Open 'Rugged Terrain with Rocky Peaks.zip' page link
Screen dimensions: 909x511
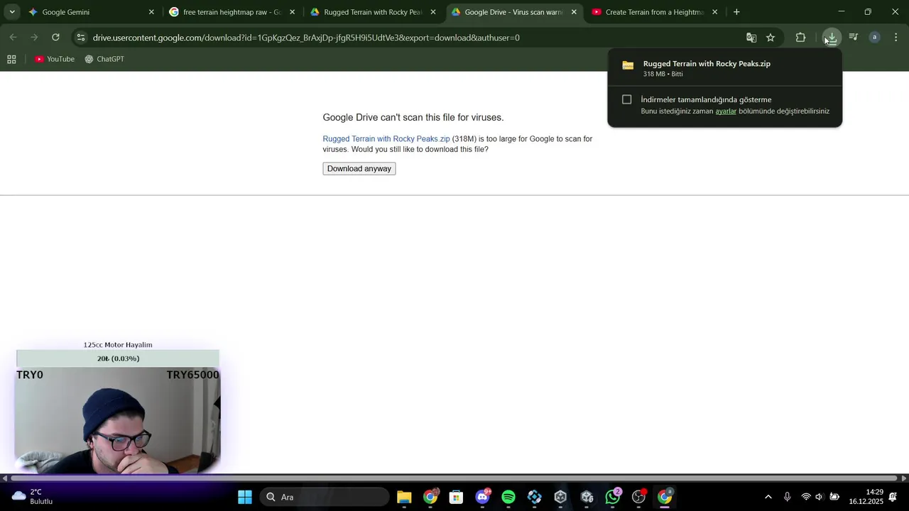tap(386, 139)
